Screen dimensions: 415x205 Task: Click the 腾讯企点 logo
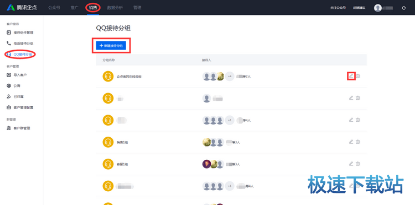22,8
